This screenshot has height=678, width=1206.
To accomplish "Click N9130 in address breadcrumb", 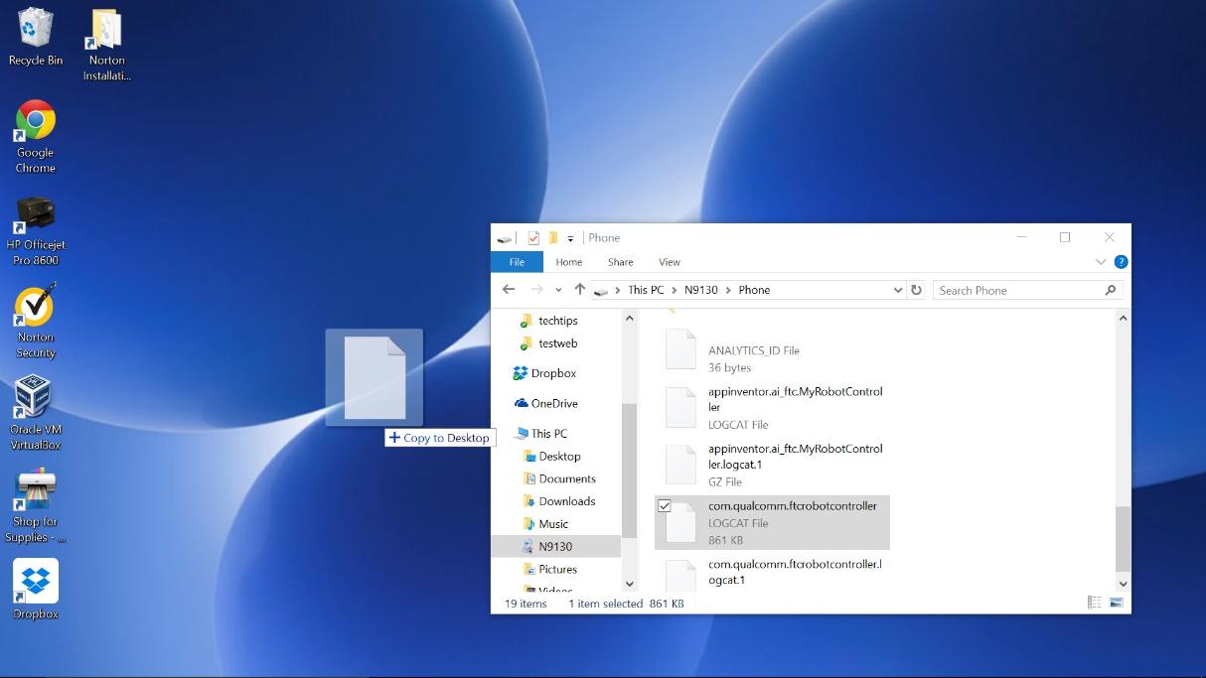I will click(700, 290).
